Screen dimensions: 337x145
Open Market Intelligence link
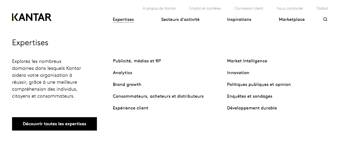[247, 61]
